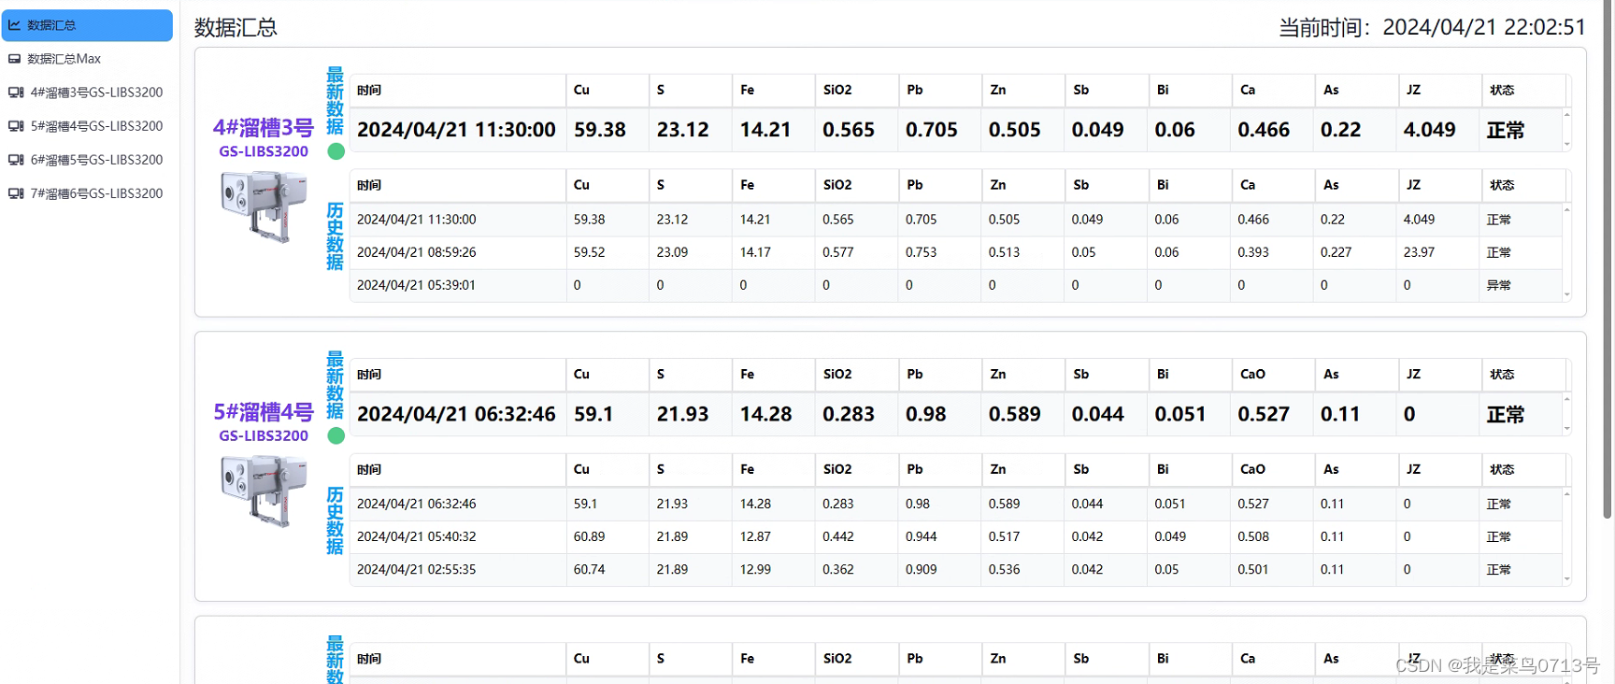Click Bi value 0.051 in 06:32:46 history row

click(1170, 504)
